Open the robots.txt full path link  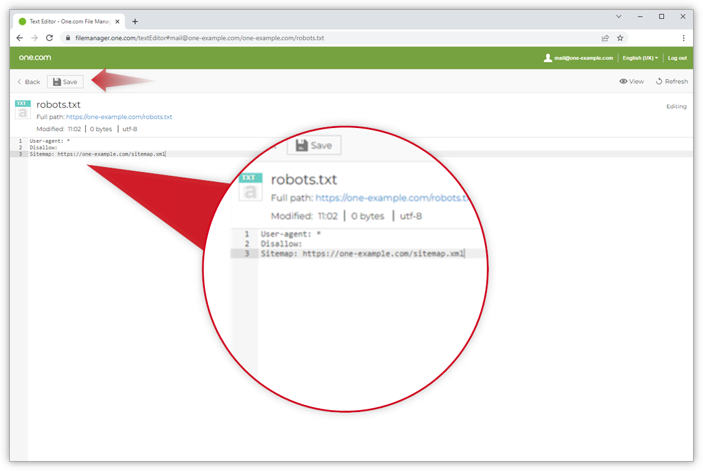point(119,117)
